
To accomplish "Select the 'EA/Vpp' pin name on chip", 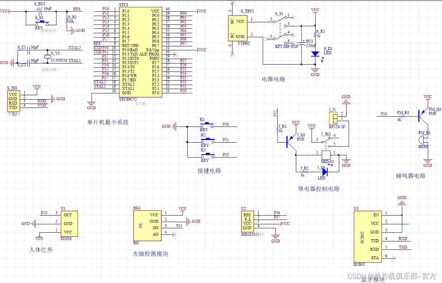I will (153, 50).
